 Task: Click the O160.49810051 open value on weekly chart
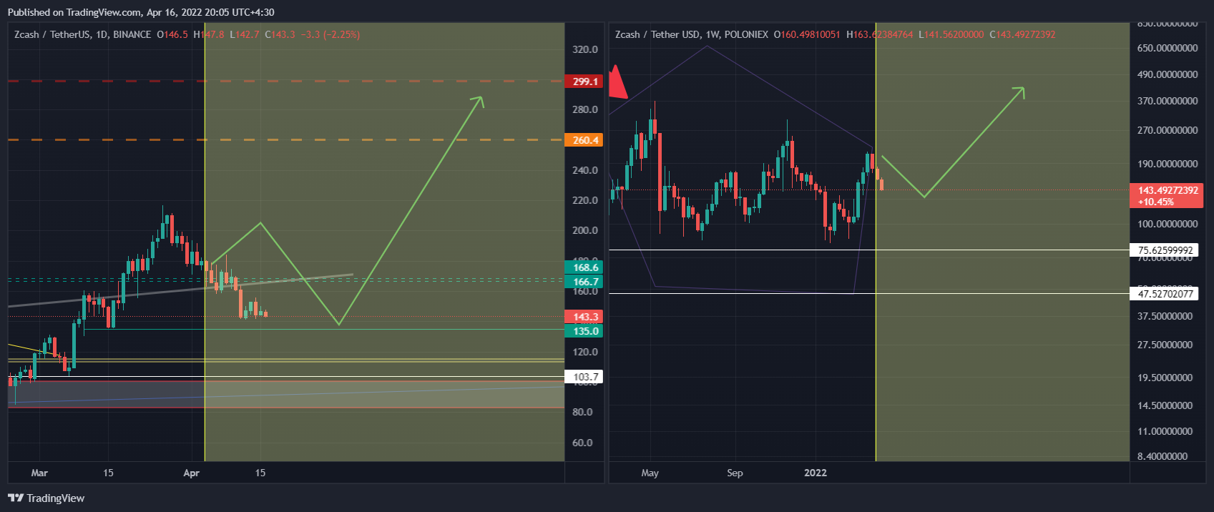pos(807,34)
